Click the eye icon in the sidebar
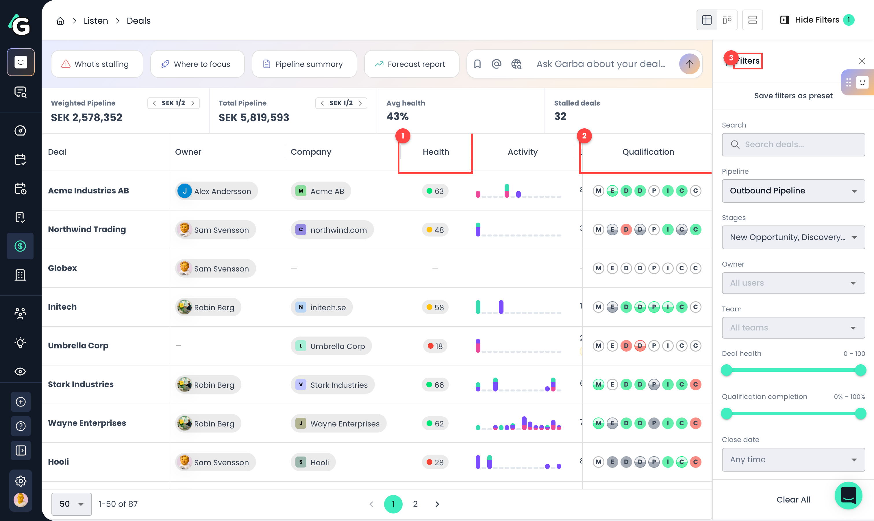The height and width of the screenshot is (521, 874). tap(20, 372)
